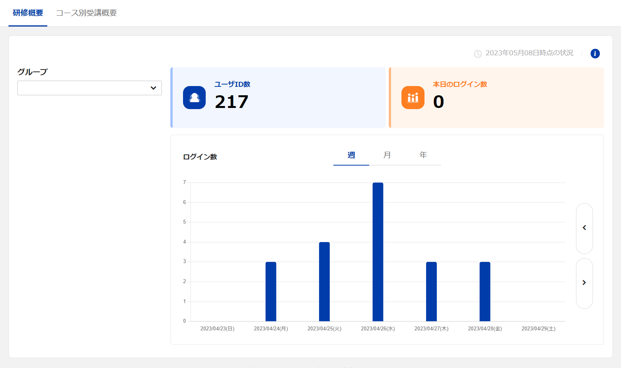Click the ユーザID数 label
Screen dimensions: 621x368
click(x=232, y=84)
